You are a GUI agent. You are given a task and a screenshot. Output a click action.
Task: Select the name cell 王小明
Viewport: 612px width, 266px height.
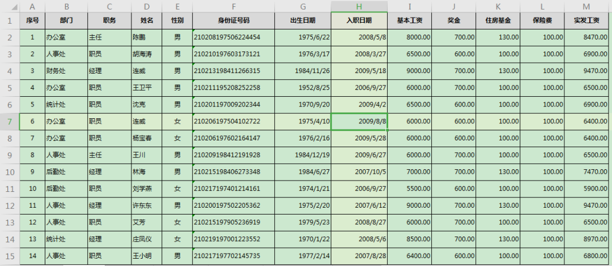click(147, 256)
